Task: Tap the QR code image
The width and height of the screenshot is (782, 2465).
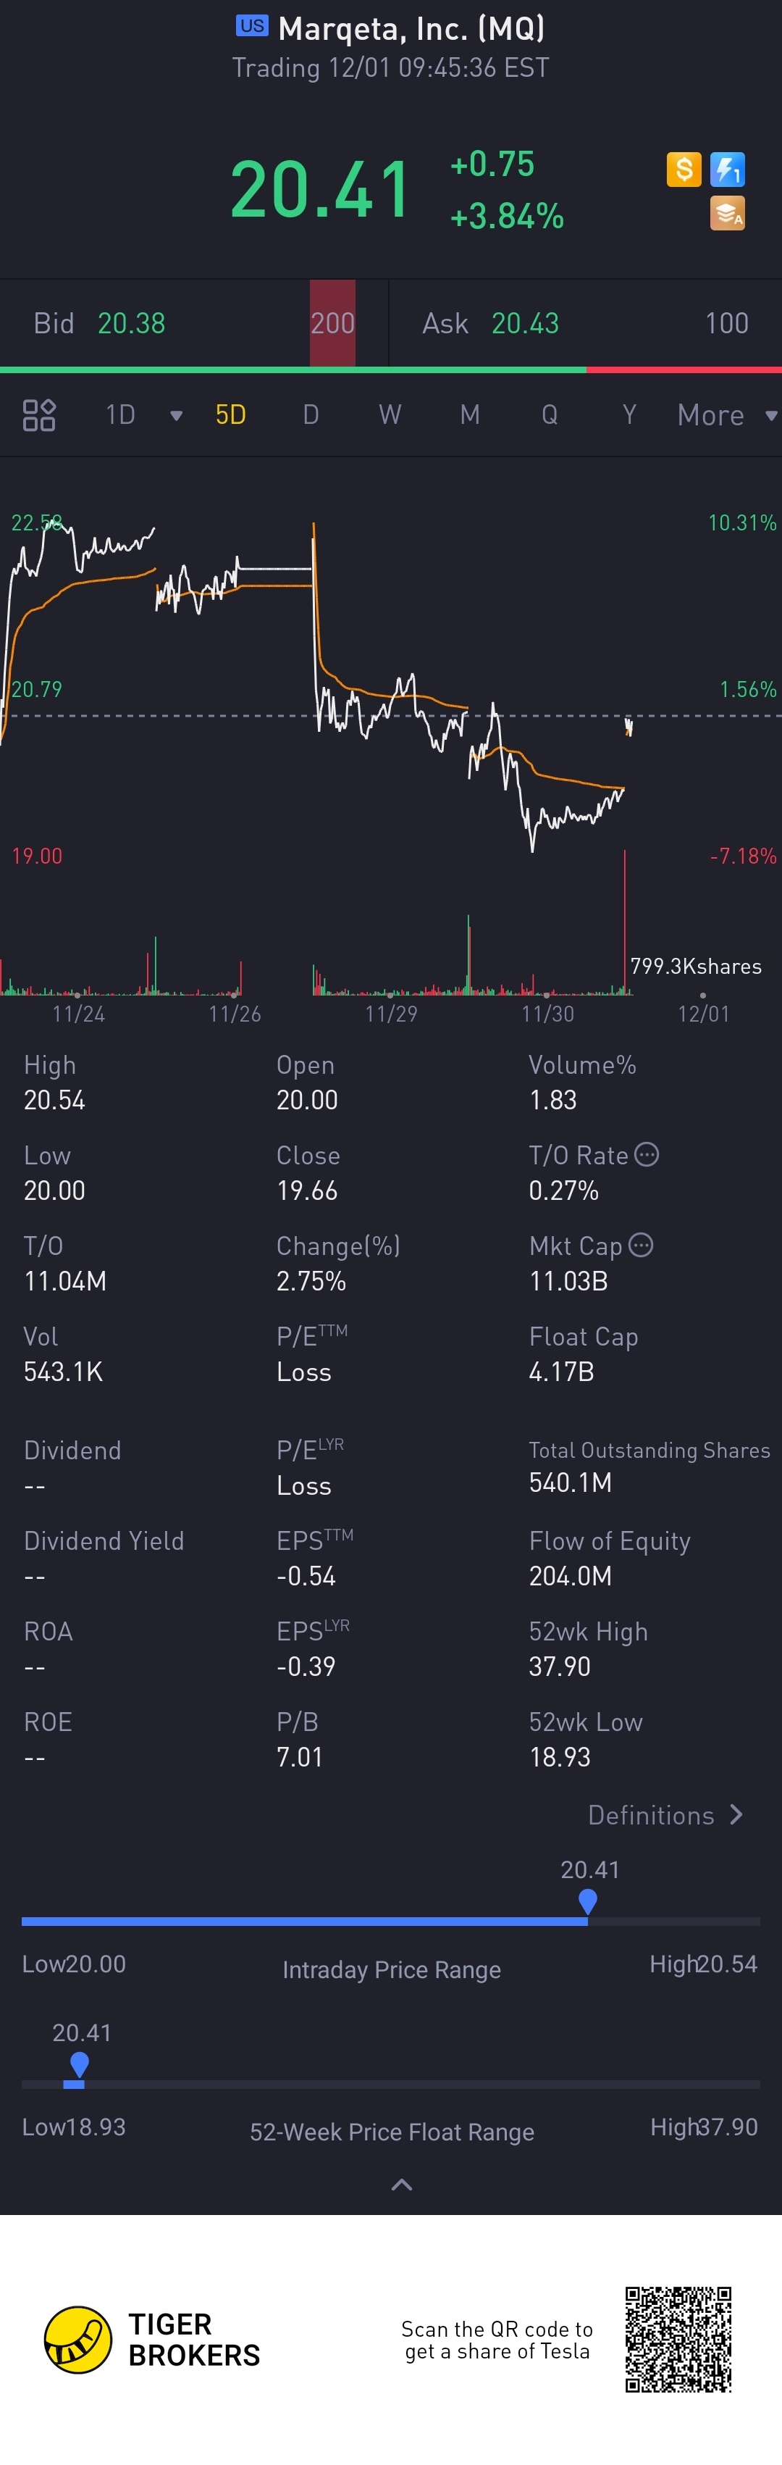Action: 678,2339
